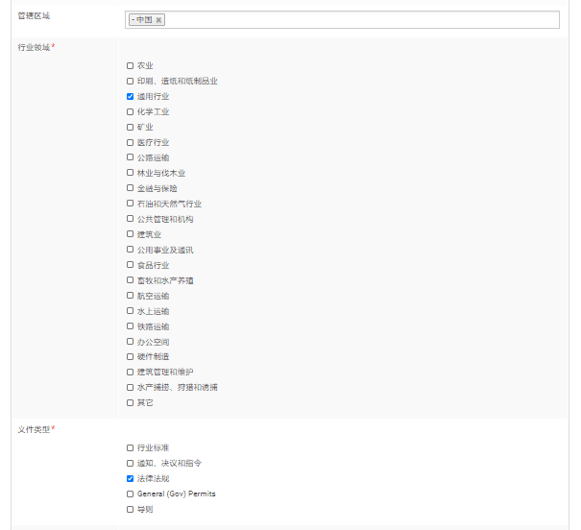Check the 其它 industry checkbox
Screen dimensions: 581x530
click(x=131, y=403)
